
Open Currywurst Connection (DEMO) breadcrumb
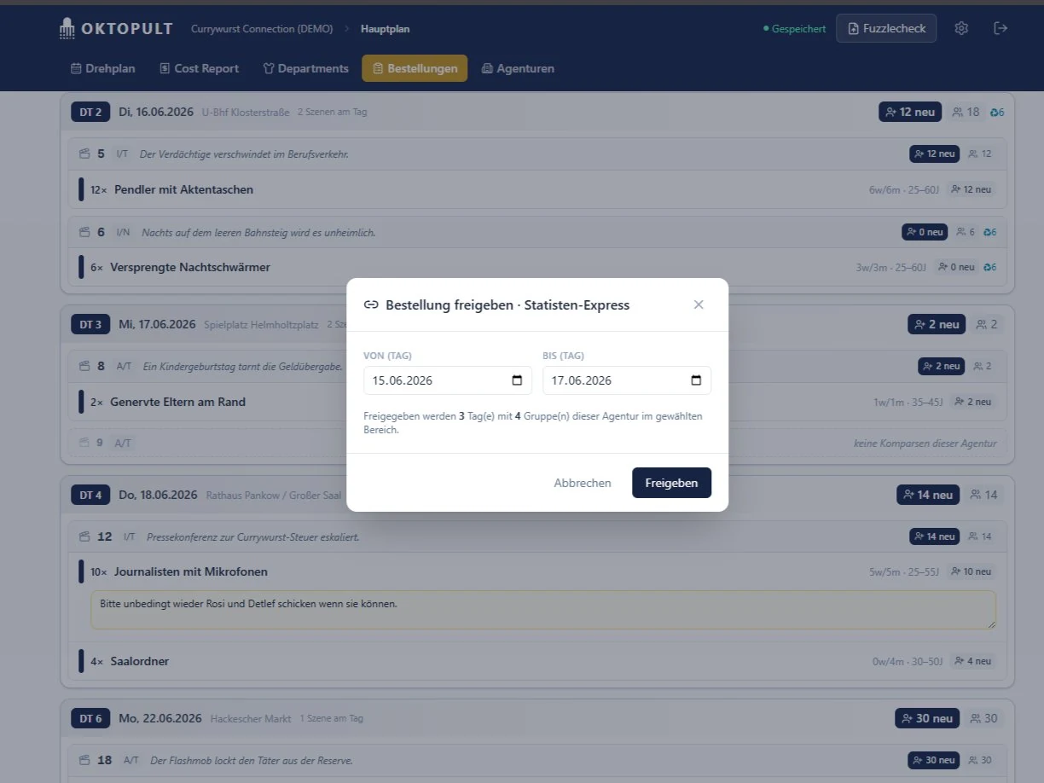tap(262, 29)
